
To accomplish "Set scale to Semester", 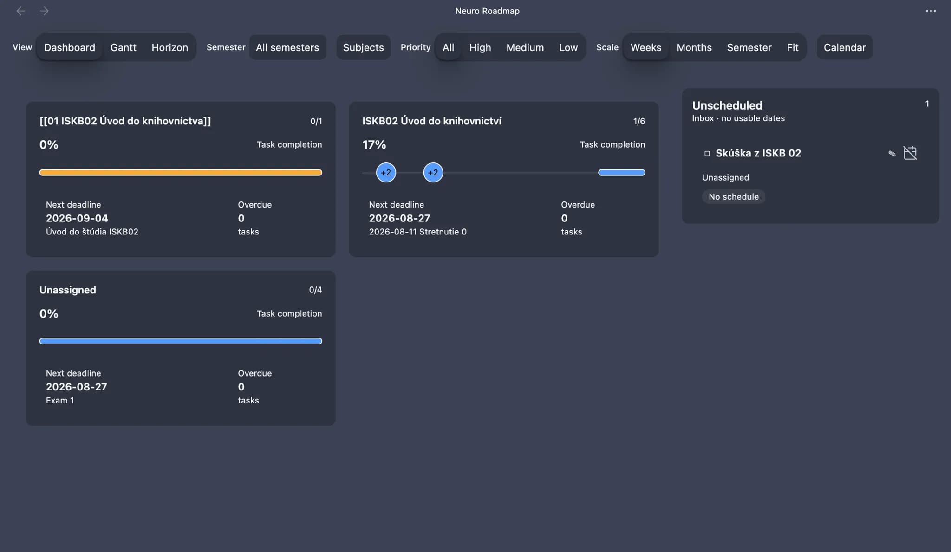I will point(749,47).
